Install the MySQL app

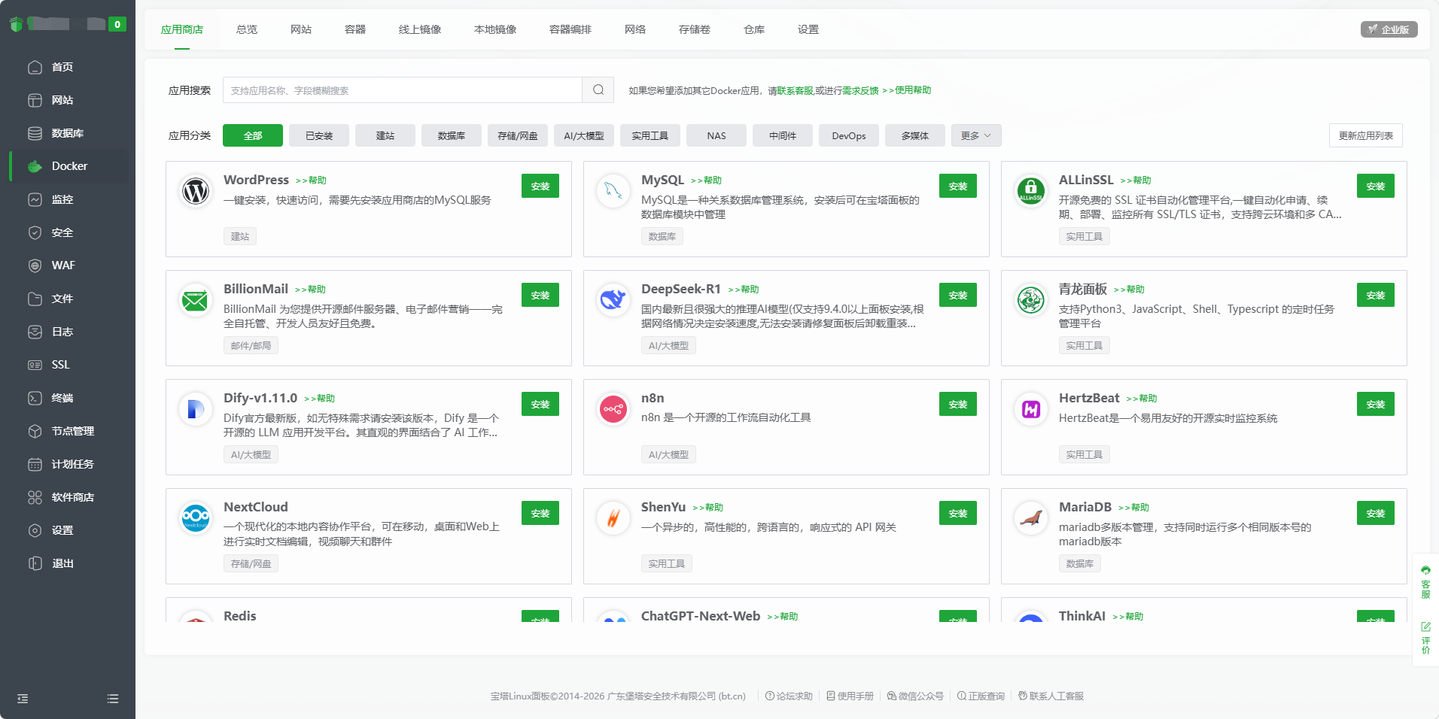point(958,186)
